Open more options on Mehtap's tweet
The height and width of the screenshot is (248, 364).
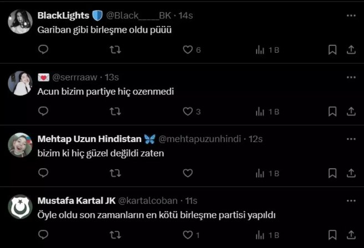(351, 139)
